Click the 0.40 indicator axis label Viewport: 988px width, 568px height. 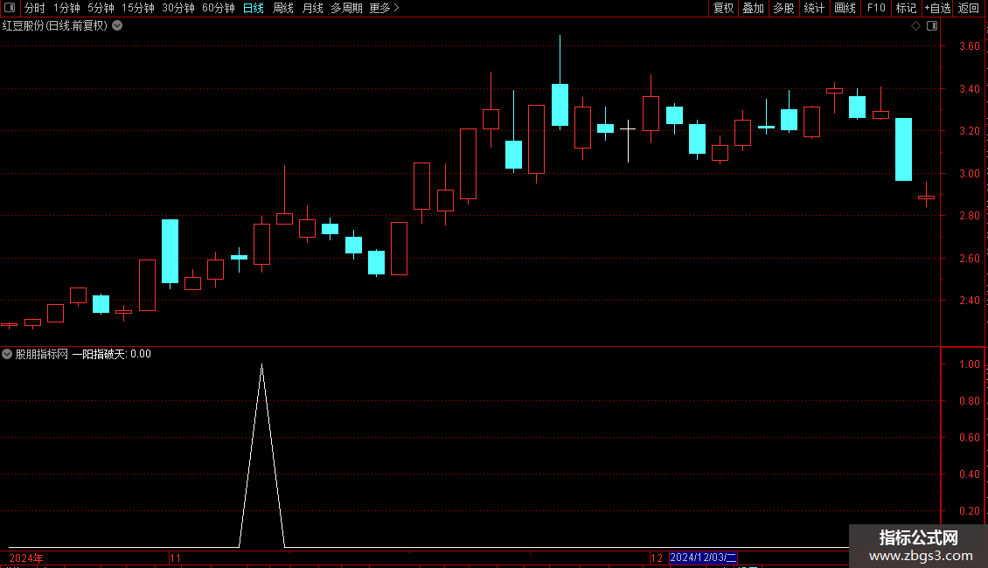(x=969, y=474)
